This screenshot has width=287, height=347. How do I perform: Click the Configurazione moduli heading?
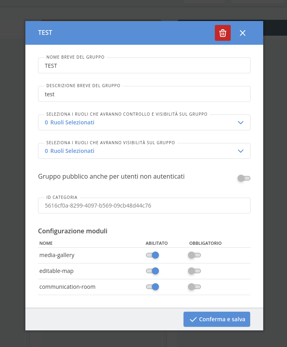(x=73, y=231)
